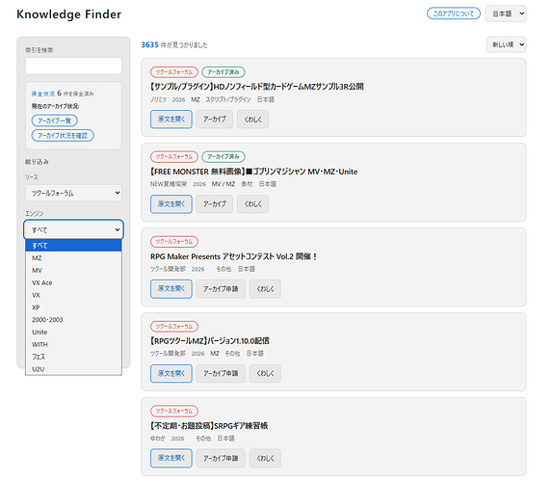Screen dimensions: 553x481
Task: Choose VX Ace engine option
Action: pos(73,282)
